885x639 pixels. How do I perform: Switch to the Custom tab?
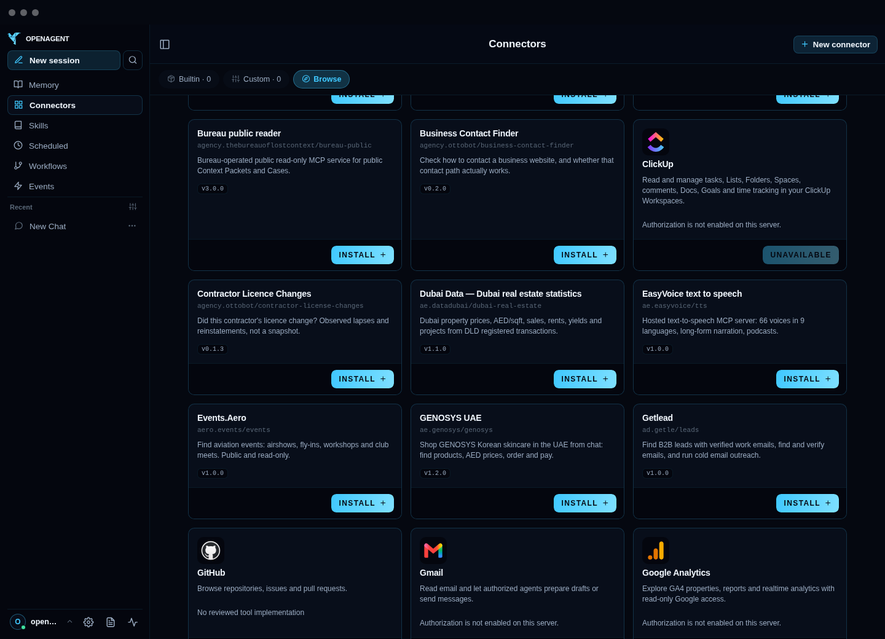click(256, 79)
